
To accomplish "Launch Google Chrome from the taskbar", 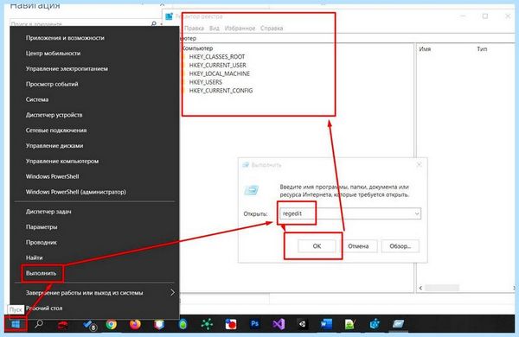I will [x=112, y=324].
